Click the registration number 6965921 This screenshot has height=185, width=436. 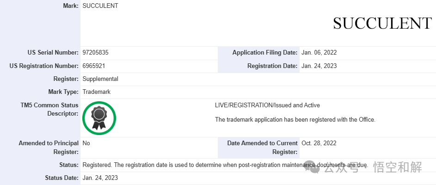(93, 66)
